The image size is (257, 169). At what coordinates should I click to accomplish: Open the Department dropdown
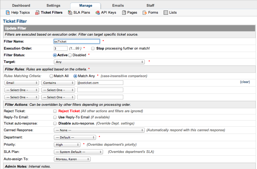point(75,137)
